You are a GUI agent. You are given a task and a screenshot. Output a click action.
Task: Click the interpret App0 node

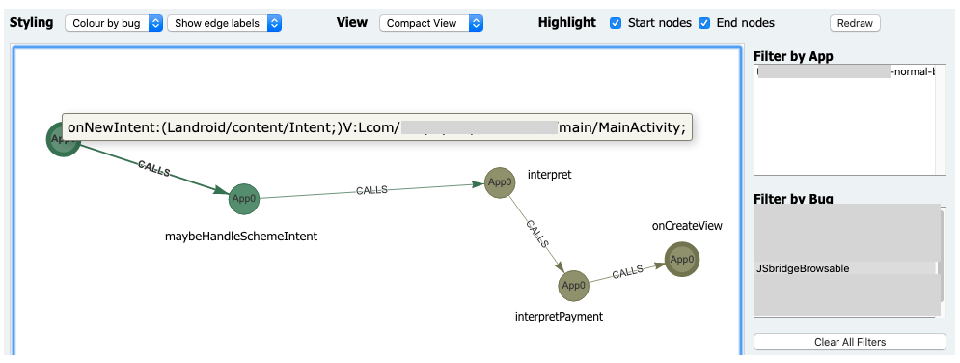[x=500, y=181]
